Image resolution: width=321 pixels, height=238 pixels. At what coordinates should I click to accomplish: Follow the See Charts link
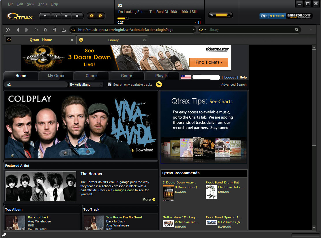coord(221,102)
